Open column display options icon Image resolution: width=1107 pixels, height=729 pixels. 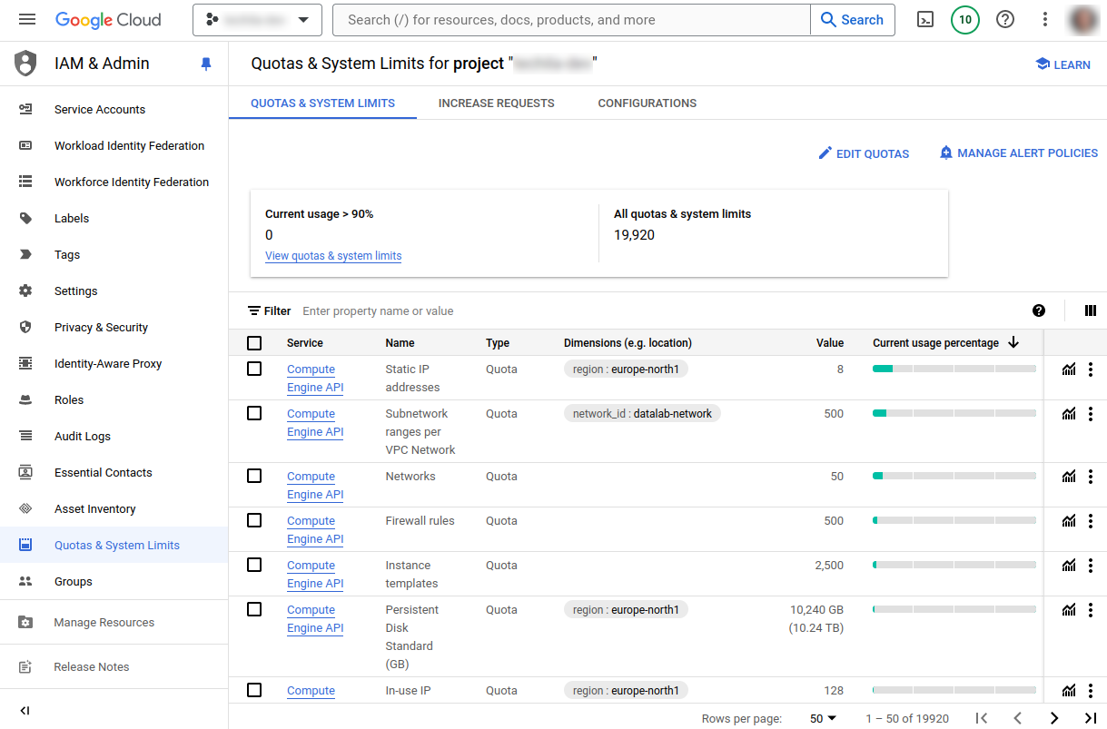(x=1091, y=310)
